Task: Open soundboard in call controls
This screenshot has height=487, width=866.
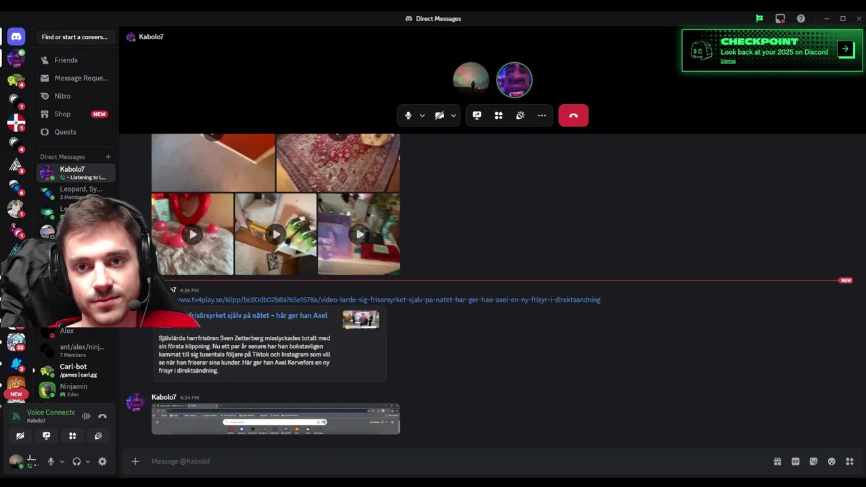Action: pos(520,116)
